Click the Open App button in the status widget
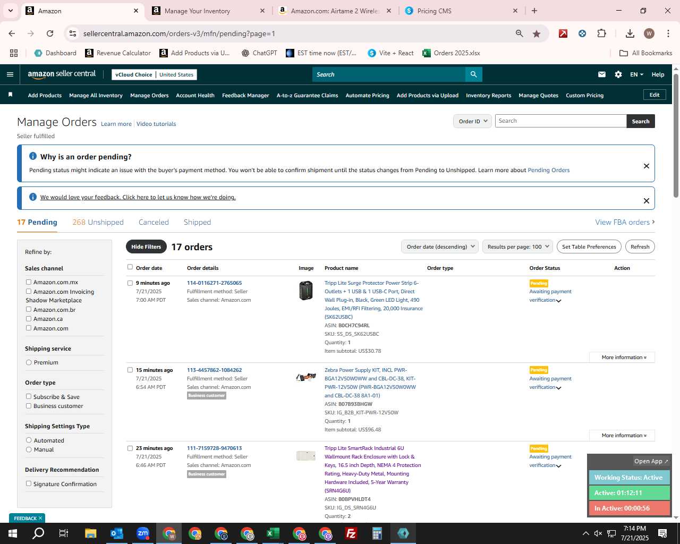Viewport: 680px width, 544px height. [651, 461]
